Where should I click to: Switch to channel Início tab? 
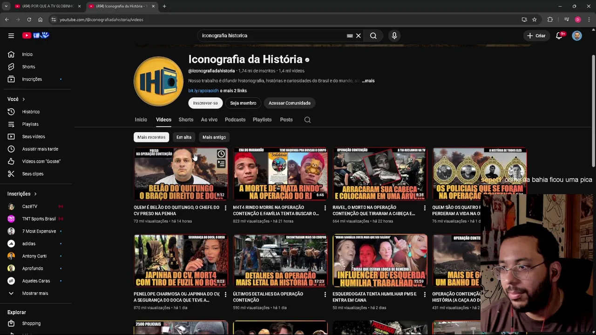coord(141,120)
